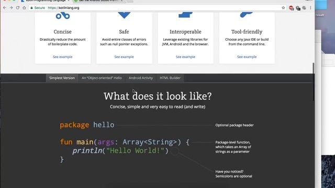Open the browser home page icon
Screen dimensions: 335x188
24,8
